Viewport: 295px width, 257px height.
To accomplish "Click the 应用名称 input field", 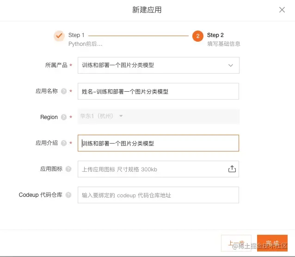I will coord(158,91).
